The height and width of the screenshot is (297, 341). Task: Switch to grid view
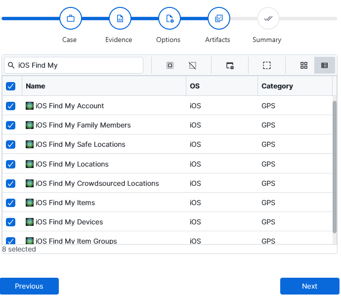point(304,65)
